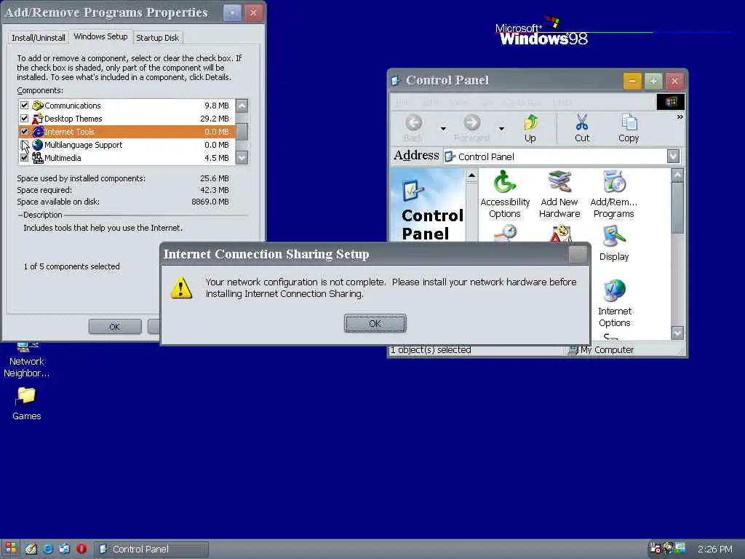Open the Forward button history dropdown arrow

(x=501, y=128)
